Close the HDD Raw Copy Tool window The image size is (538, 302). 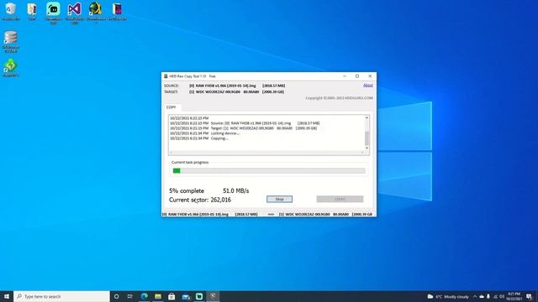click(370, 76)
